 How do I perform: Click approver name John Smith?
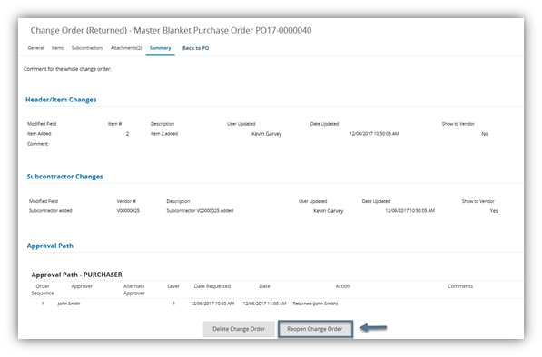click(x=68, y=304)
